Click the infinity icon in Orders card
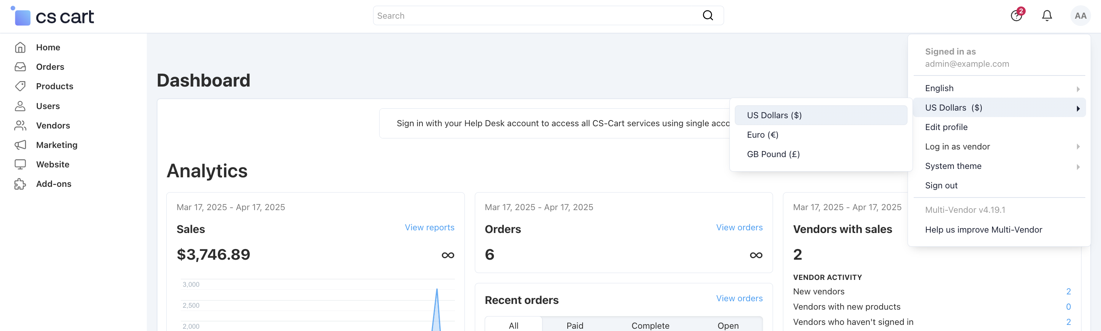This screenshot has width=1101, height=331. point(756,255)
